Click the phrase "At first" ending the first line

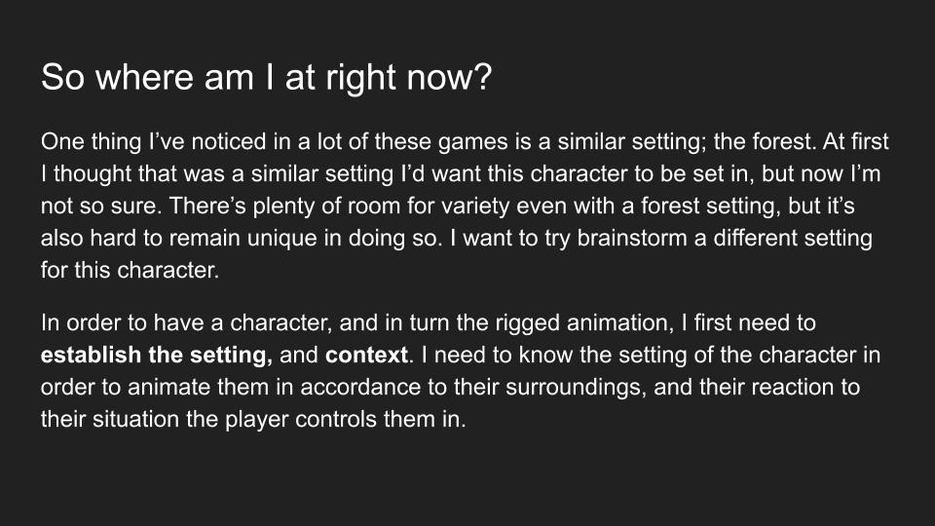pyautogui.click(x=855, y=142)
